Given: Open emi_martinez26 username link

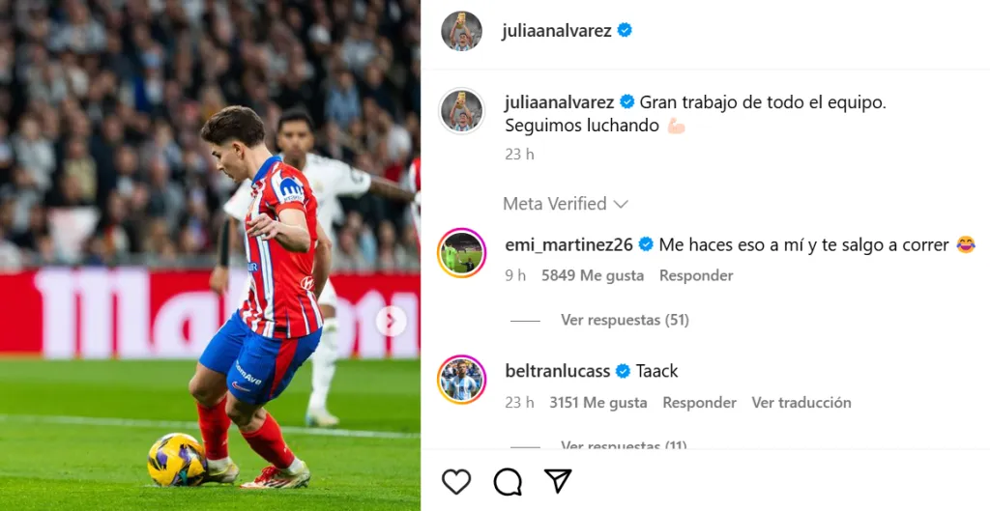Looking at the screenshot, I should (568, 244).
